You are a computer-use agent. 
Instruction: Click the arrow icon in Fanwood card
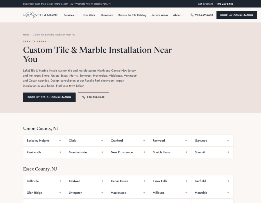pyautogui.click(x=186, y=141)
